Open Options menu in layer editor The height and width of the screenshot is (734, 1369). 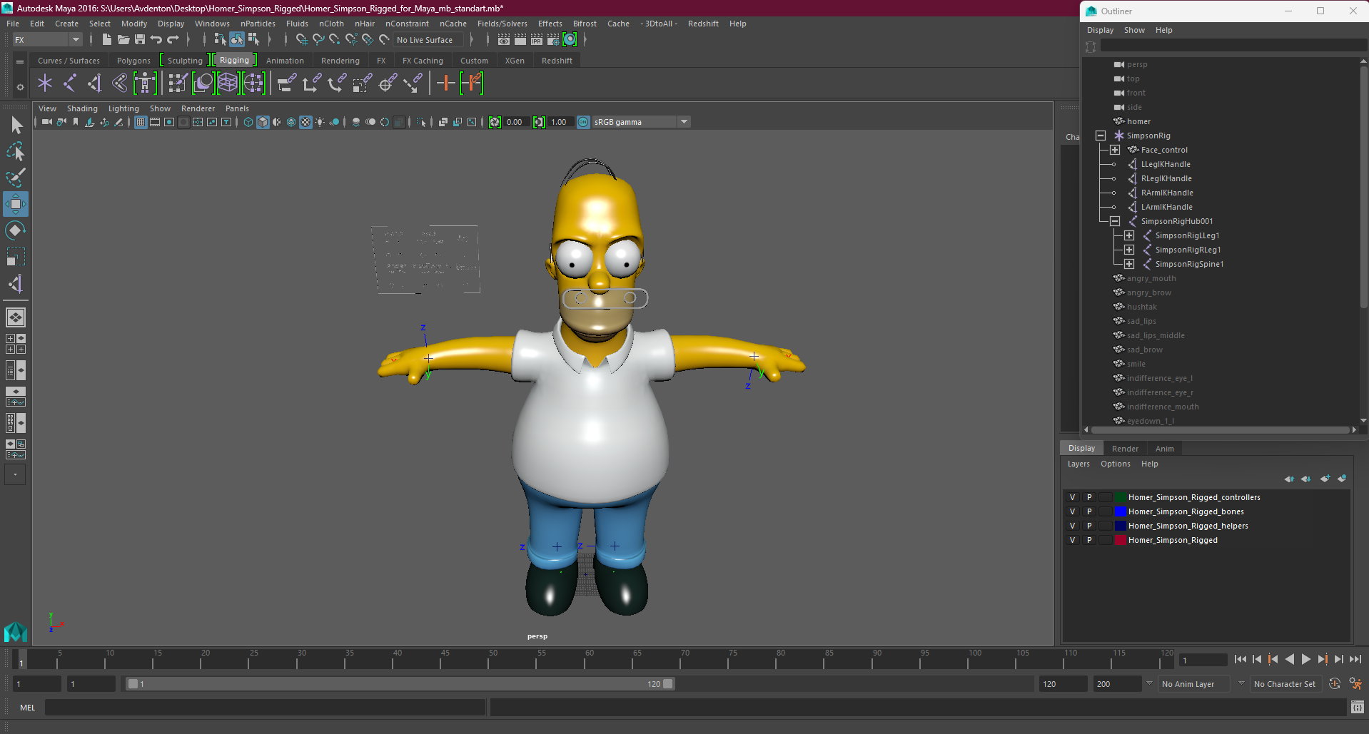[1115, 464]
